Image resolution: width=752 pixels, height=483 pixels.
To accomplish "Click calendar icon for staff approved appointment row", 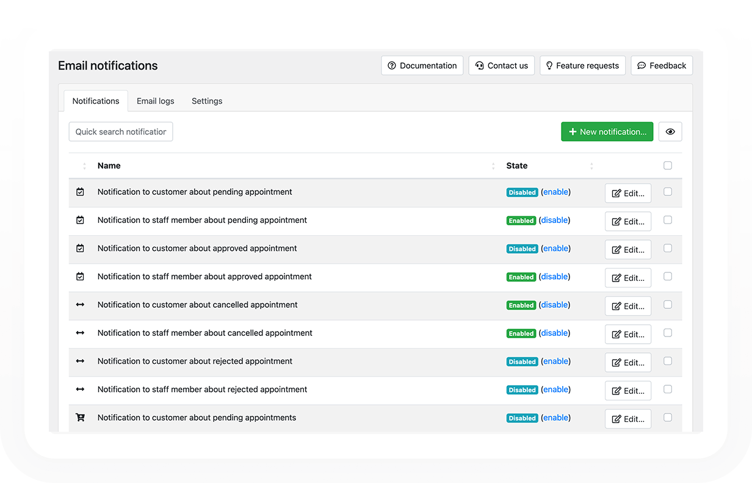I will (x=80, y=277).
